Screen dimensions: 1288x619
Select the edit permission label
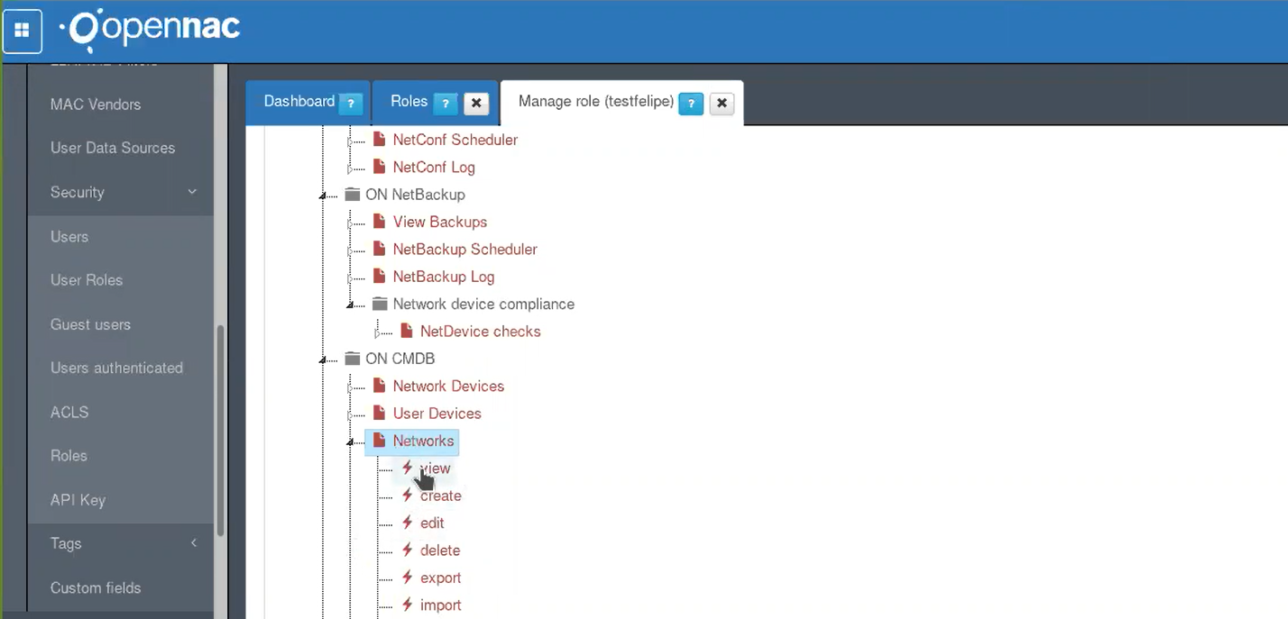432,523
